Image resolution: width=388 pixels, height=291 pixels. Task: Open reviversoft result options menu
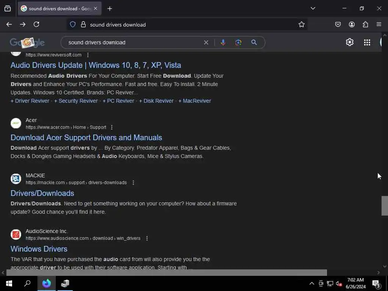[x=88, y=55]
